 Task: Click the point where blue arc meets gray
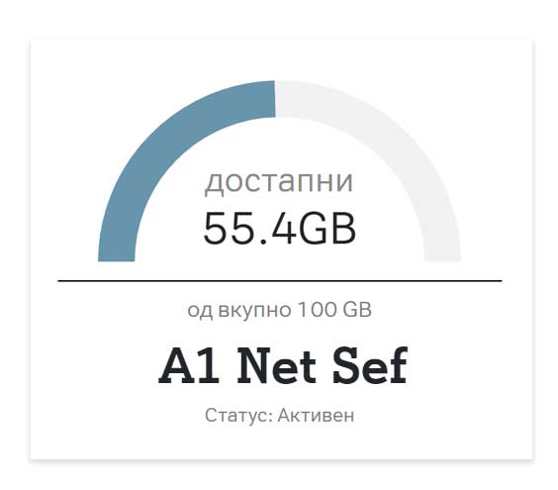[x=275, y=99]
